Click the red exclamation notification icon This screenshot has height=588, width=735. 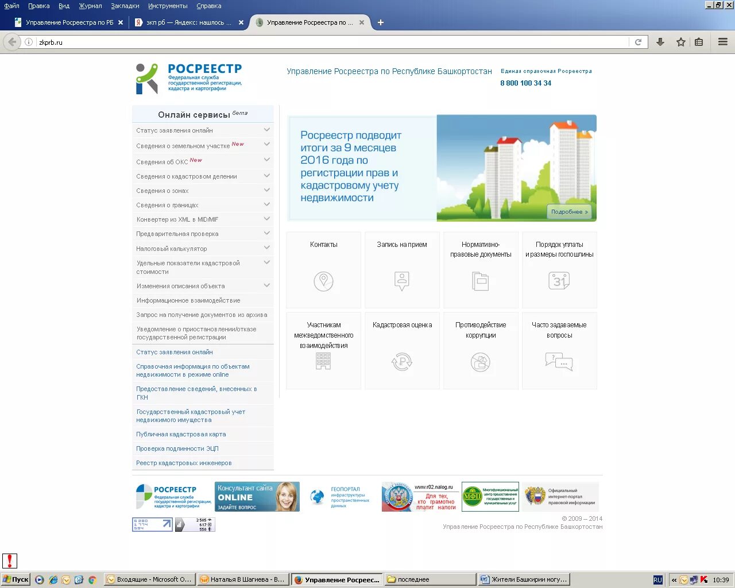click(10, 561)
